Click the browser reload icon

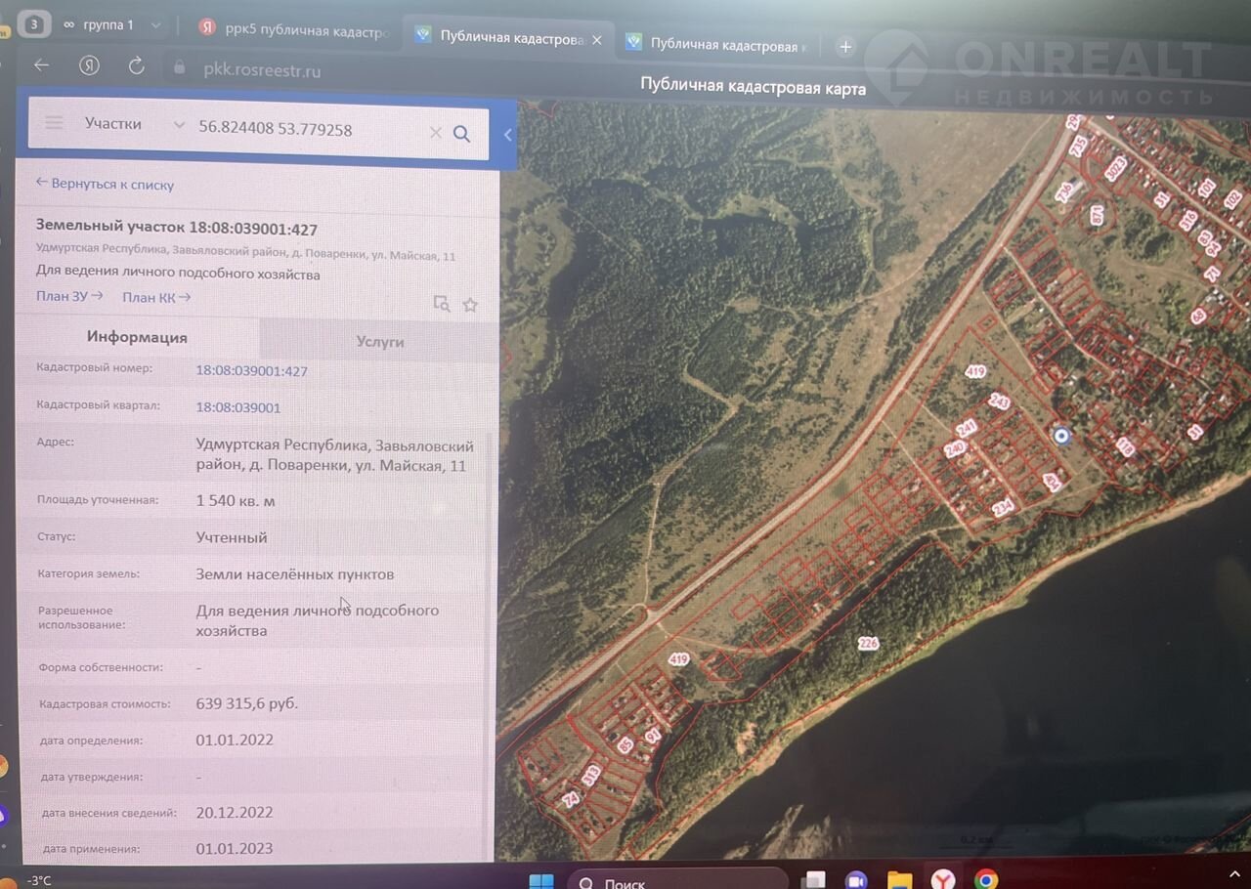point(137,66)
